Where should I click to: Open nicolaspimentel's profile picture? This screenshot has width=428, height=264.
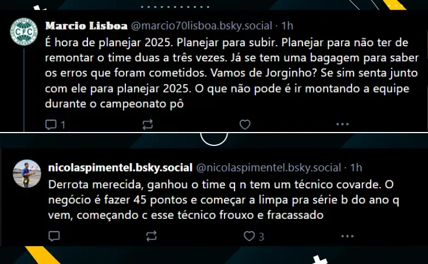[x=27, y=174]
